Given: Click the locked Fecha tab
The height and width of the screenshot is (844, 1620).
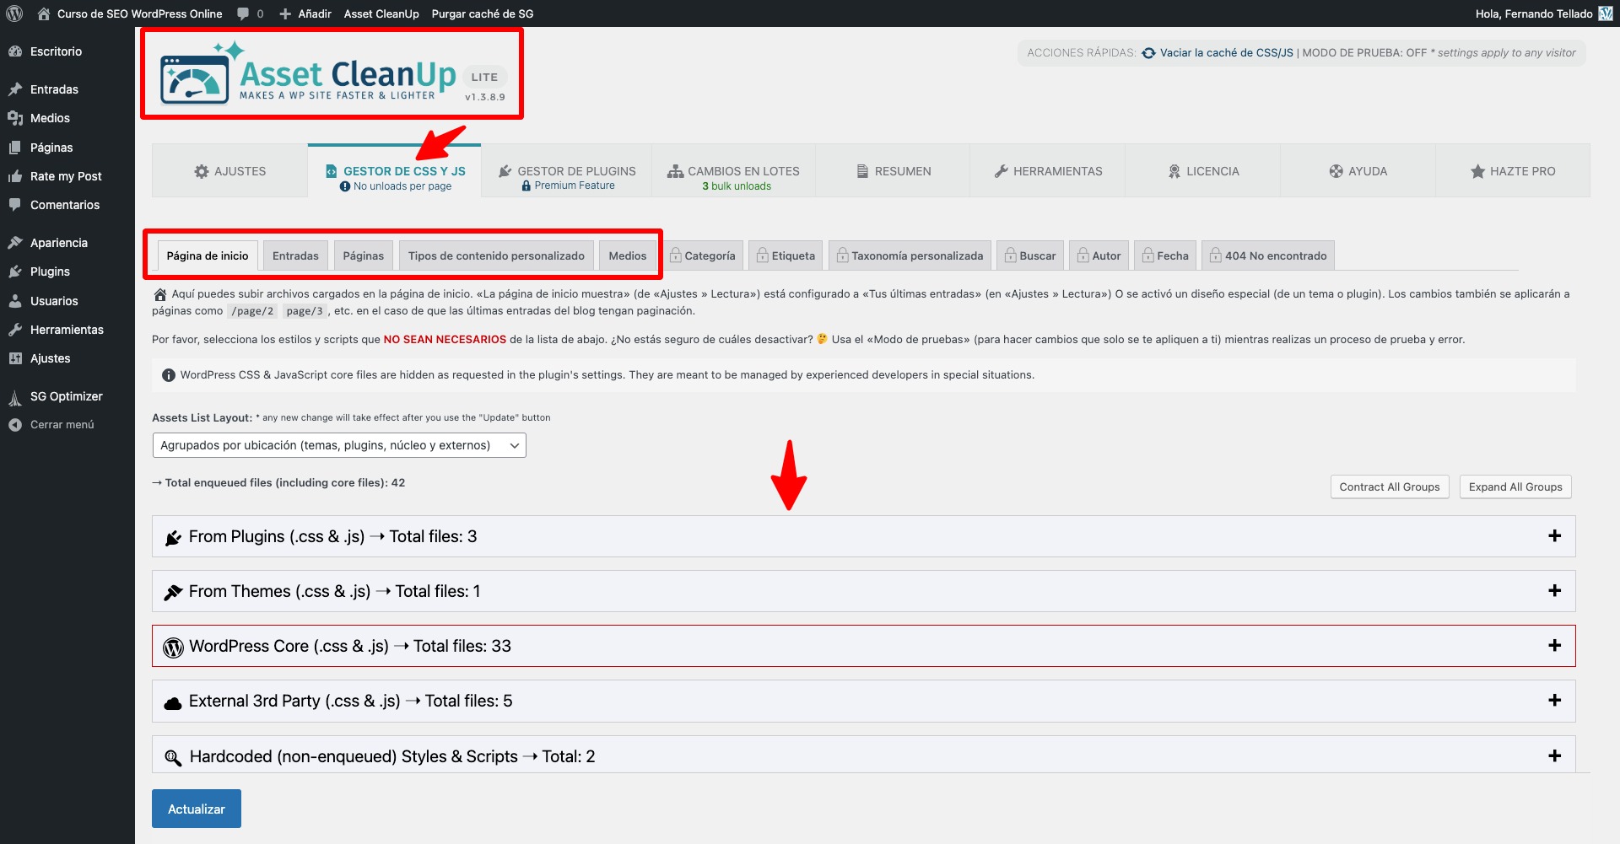Looking at the screenshot, I should pos(1164,255).
